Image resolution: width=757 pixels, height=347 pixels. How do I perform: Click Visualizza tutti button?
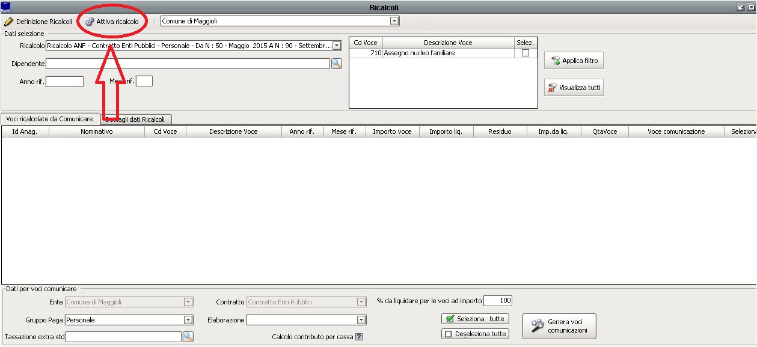(x=574, y=88)
